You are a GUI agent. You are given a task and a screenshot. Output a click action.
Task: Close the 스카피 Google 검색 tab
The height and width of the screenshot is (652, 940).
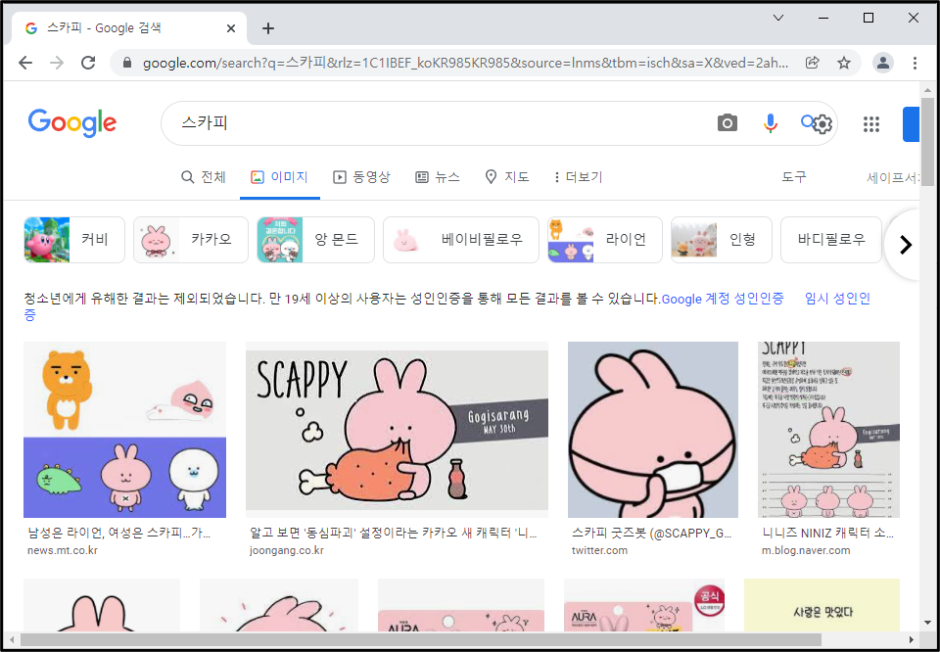pos(231,28)
